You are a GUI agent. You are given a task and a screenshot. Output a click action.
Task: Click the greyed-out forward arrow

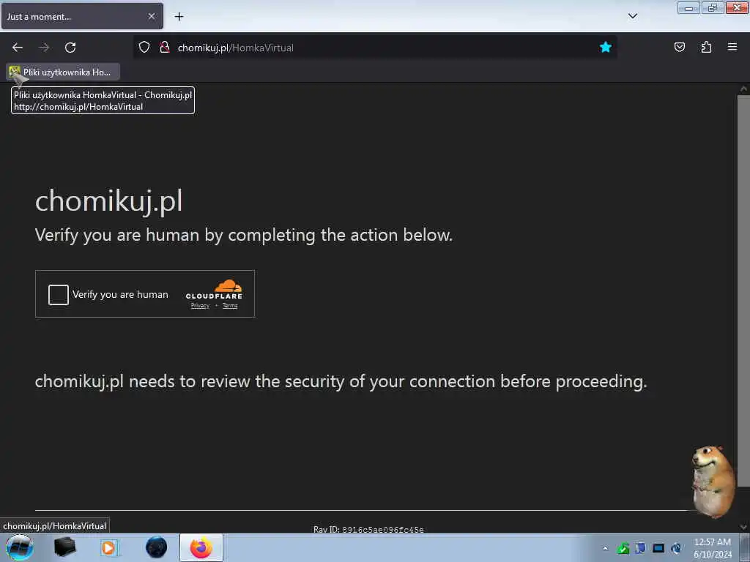[x=44, y=48]
